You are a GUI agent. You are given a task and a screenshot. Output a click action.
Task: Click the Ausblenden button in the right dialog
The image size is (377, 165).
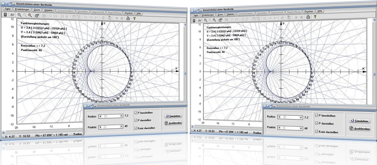(x=360, y=129)
